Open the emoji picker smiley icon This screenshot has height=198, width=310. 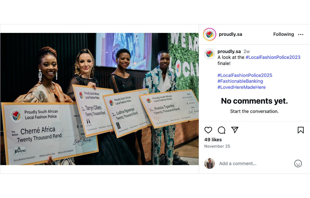pos(298,163)
